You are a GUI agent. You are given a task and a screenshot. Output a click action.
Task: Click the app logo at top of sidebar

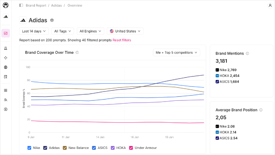click(x=6, y=5)
